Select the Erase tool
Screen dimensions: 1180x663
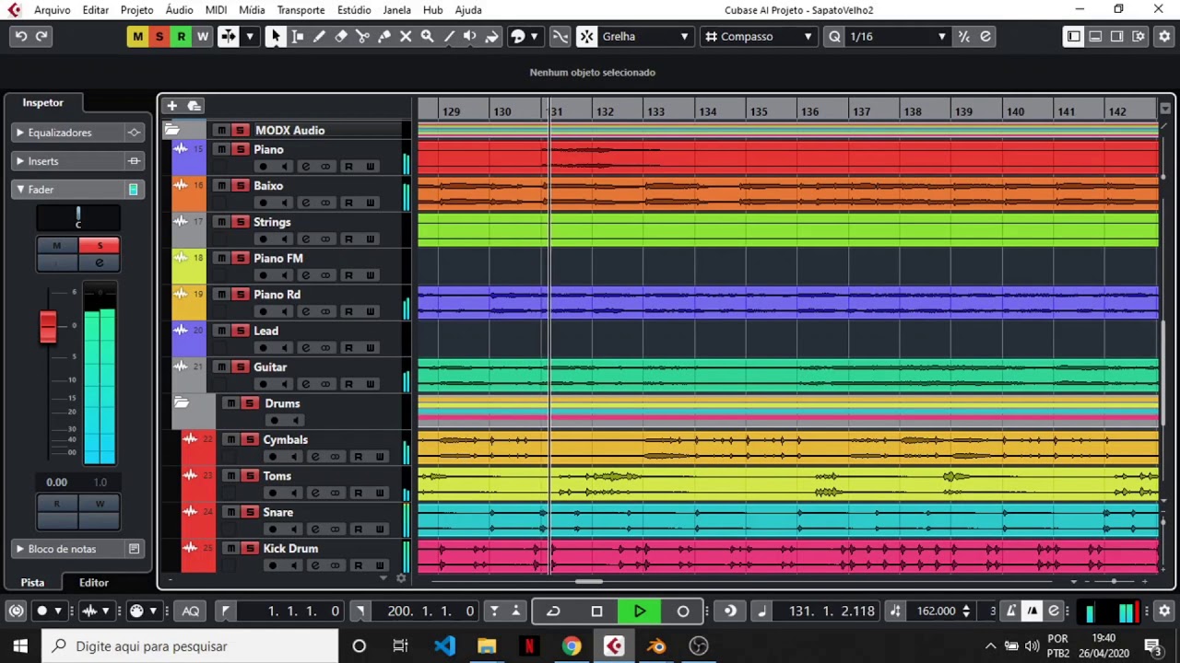pyautogui.click(x=340, y=37)
